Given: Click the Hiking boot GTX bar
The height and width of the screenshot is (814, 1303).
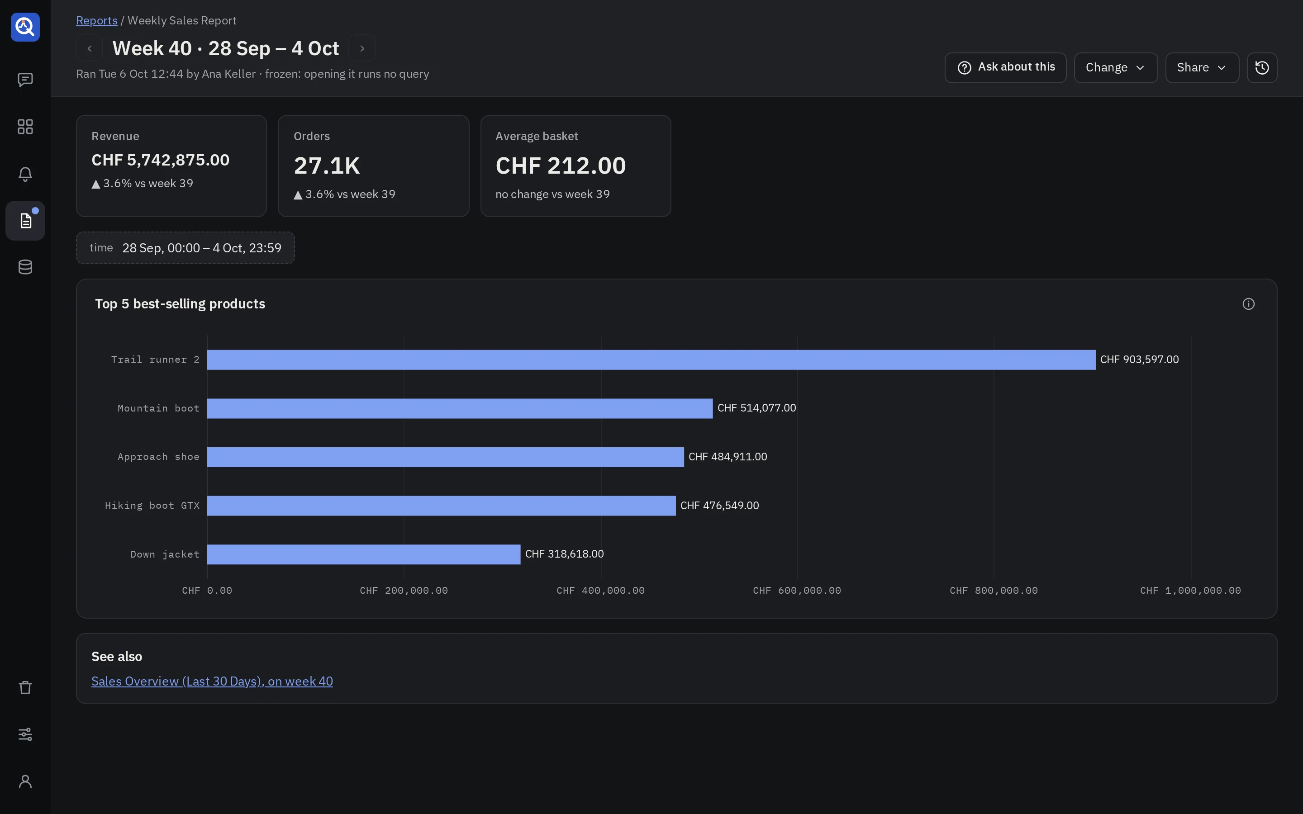Looking at the screenshot, I should click(441, 506).
